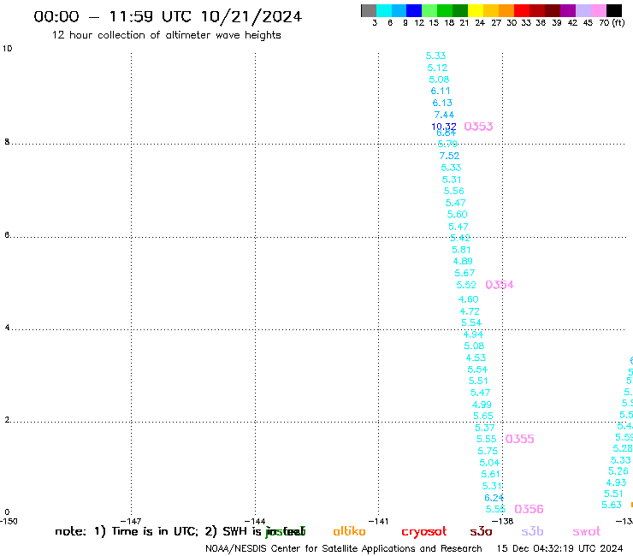Viewport: 633px width, 556px height.
Task: Select the 5.65 wave height reading
Action: [x=483, y=416]
